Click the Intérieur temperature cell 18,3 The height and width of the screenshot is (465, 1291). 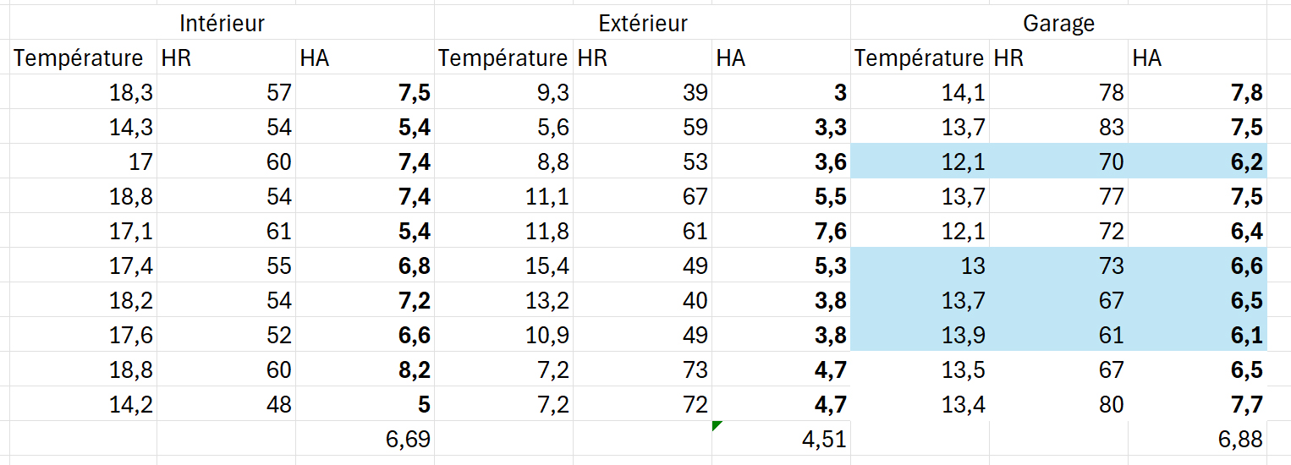pyautogui.click(x=84, y=92)
